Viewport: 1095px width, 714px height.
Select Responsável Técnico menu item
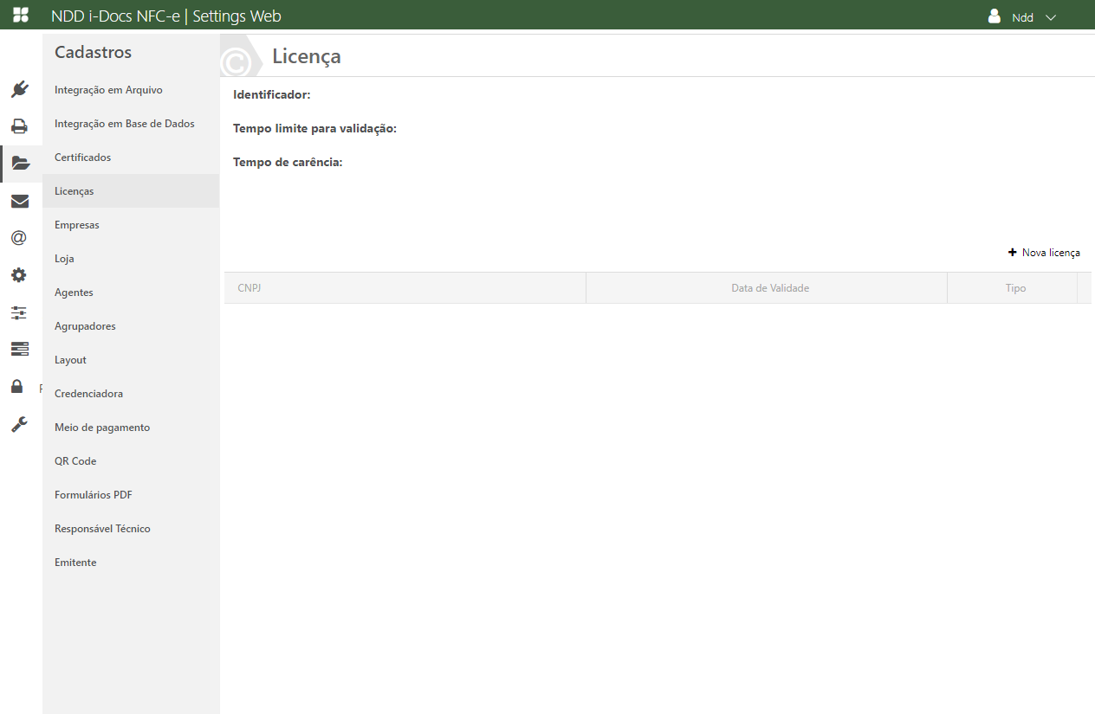point(102,529)
